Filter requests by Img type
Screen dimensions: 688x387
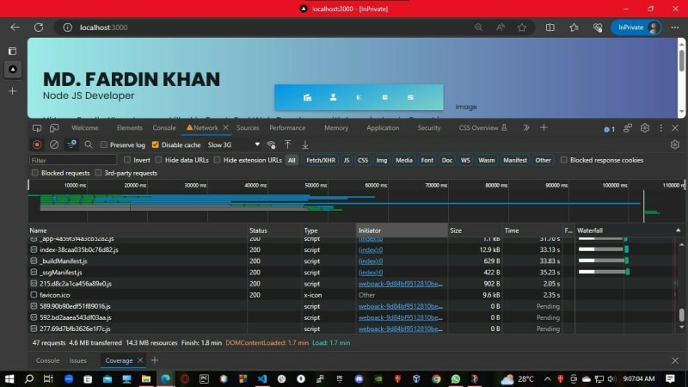(x=382, y=160)
